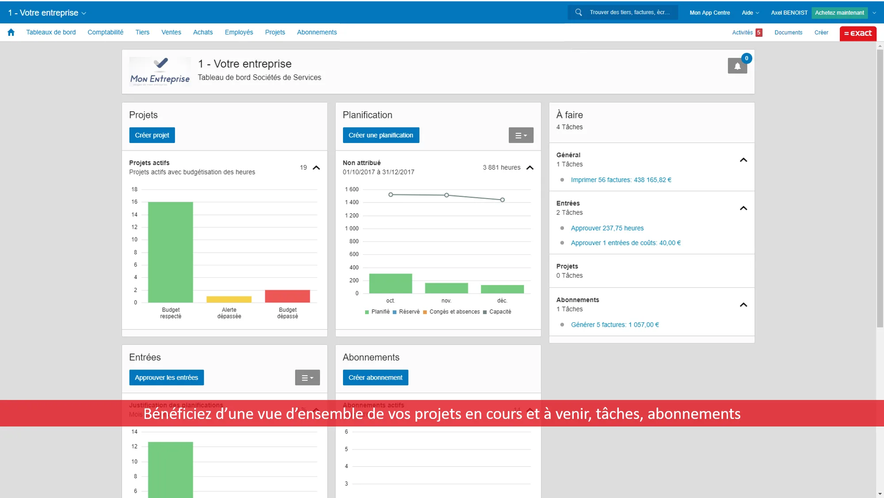The height and width of the screenshot is (498, 884).
Task: Open the Documents link
Action: point(788,32)
